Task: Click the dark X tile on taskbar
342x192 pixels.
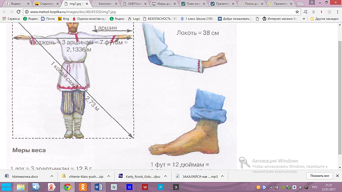Action: tap(176, 187)
